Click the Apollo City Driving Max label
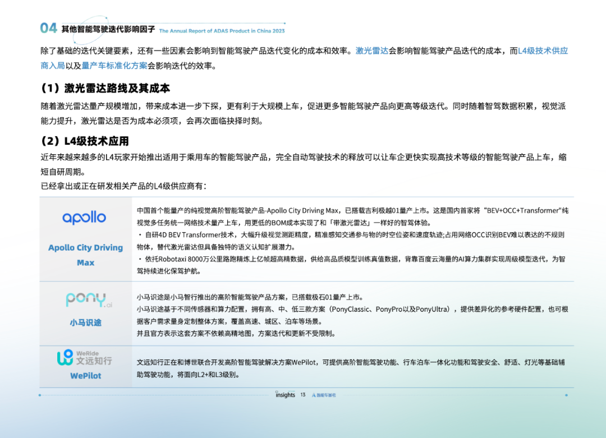This screenshot has width=606, height=438. [85, 255]
